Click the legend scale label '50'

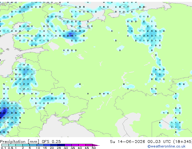(94, 148)
